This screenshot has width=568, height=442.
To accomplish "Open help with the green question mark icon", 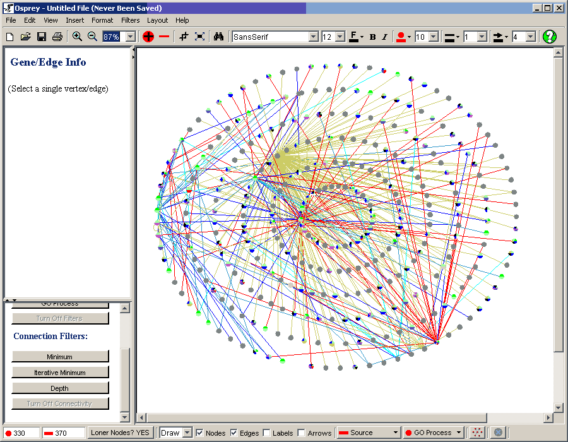I will [550, 37].
